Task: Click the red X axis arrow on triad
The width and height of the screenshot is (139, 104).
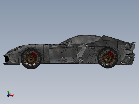Action: click(x=11, y=96)
